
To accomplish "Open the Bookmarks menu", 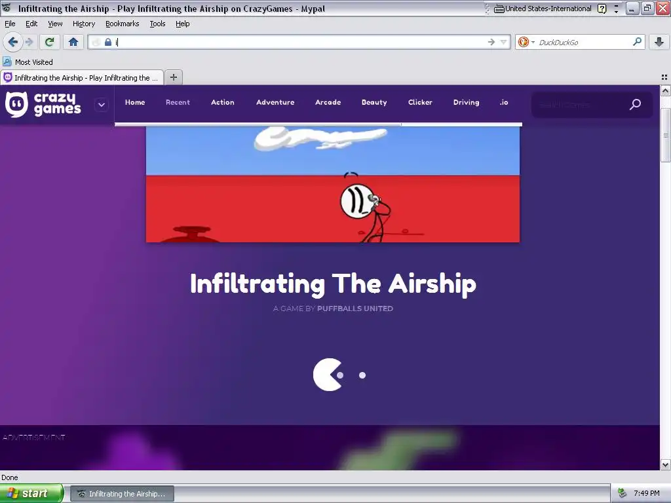I will 123,24.
